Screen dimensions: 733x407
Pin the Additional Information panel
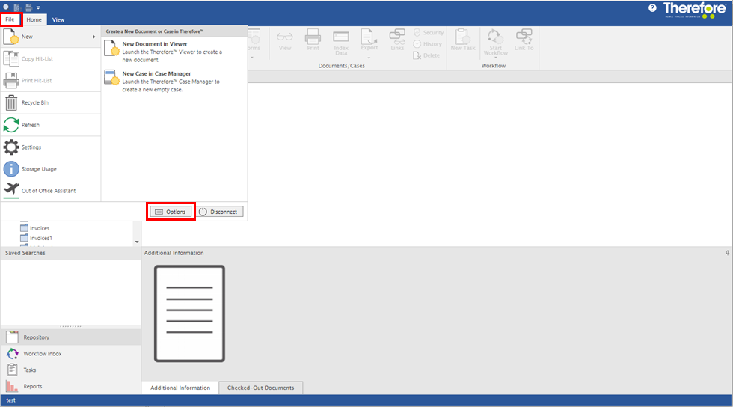(728, 253)
